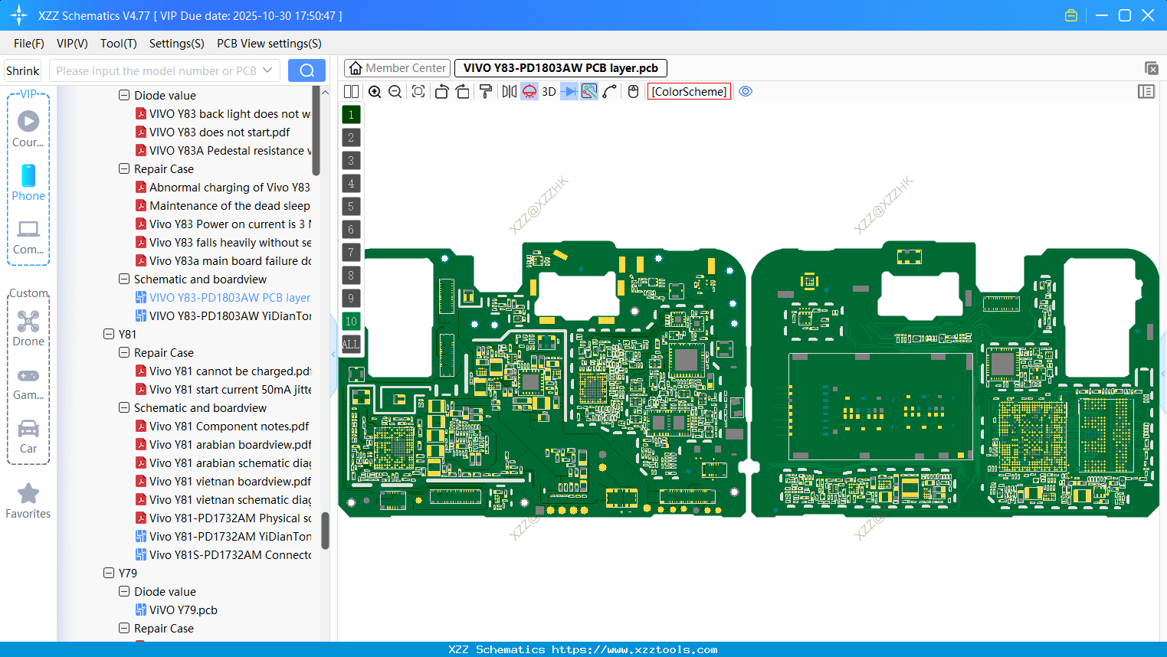Select PCB layer 5

(x=350, y=207)
